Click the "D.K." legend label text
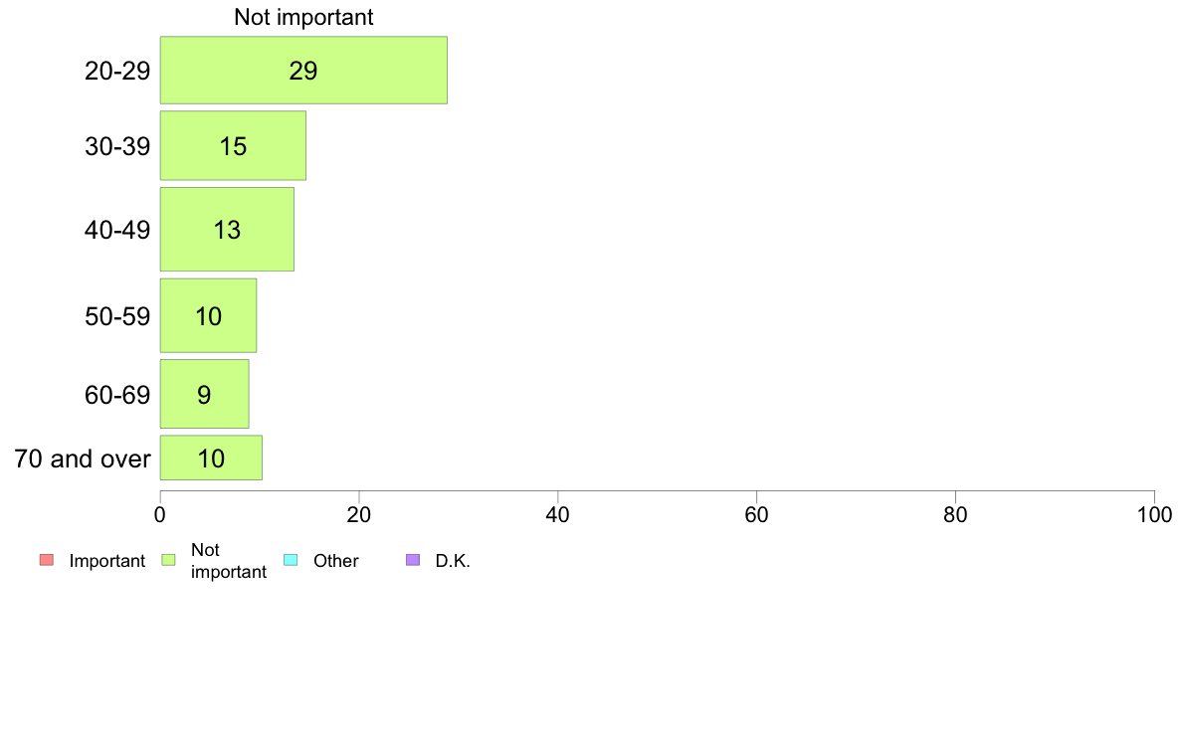Image resolution: width=1182 pixels, height=732 pixels. 453,561
